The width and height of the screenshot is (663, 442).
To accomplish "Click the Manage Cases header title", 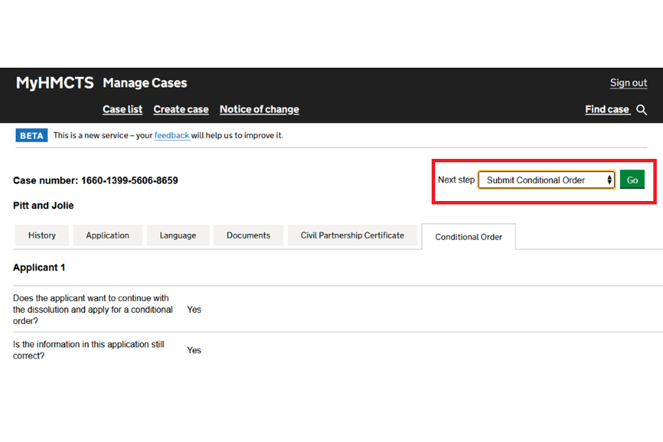I will (x=145, y=83).
